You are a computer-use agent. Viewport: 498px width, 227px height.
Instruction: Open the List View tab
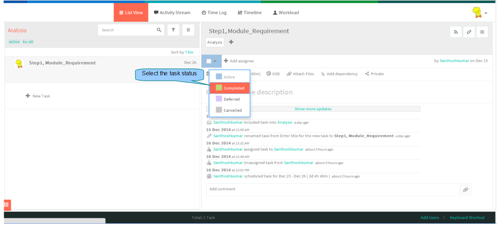point(131,13)
